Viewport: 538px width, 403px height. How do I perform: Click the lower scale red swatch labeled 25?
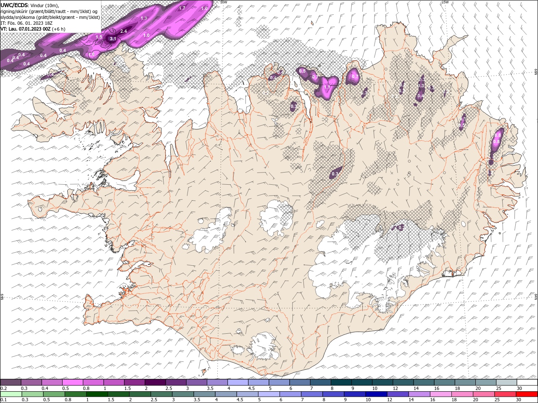coord(506,394)
